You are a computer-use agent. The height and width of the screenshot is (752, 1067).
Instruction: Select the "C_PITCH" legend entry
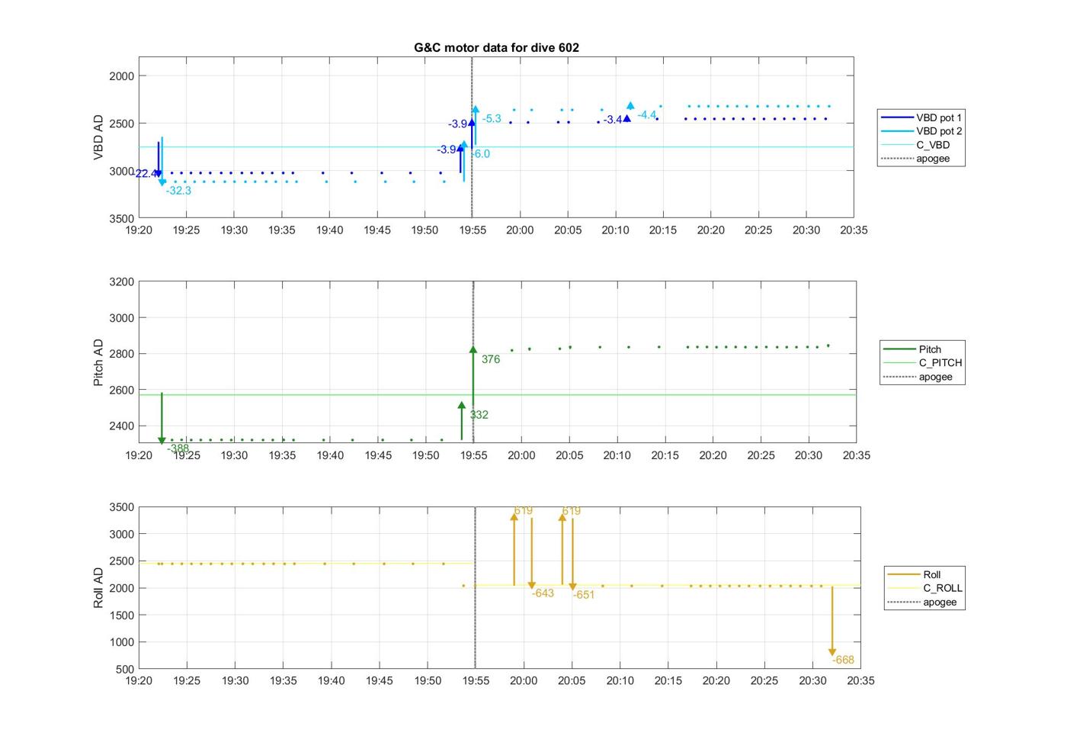(x=922, y=363)
